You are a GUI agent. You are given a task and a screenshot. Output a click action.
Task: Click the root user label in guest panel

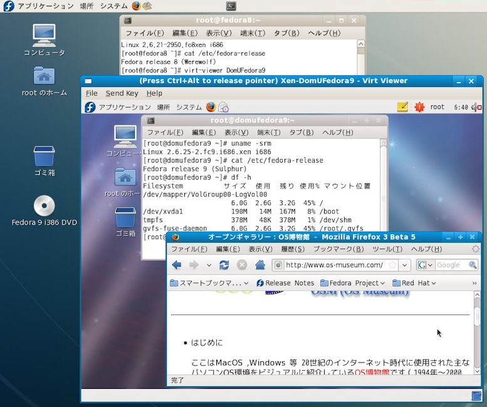click(x=437, y=107)
